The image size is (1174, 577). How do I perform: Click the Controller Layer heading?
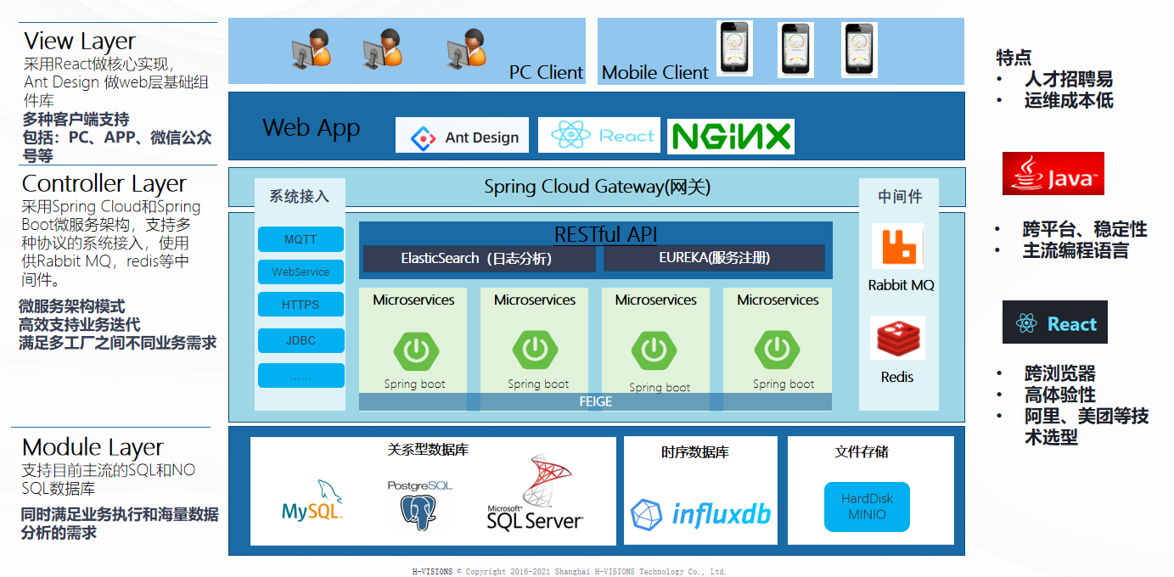point(104,183)
